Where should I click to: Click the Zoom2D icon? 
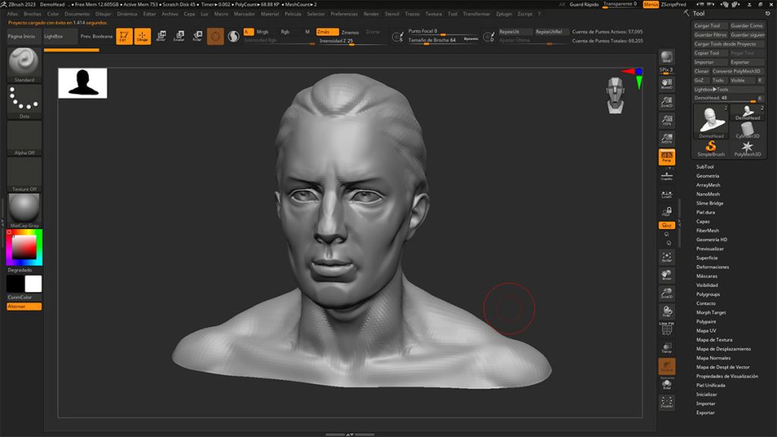pyautogui.click(x=666, y=102)
